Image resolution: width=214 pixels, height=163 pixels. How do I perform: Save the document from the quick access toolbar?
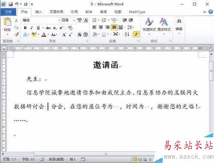pos(11,4)
